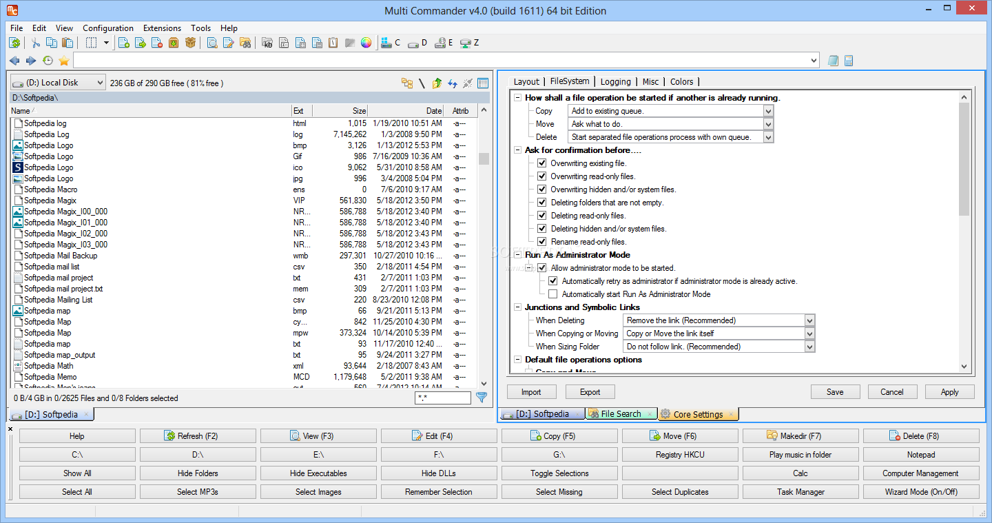Switch to the Logging settings tab

[x=615, y=81]
